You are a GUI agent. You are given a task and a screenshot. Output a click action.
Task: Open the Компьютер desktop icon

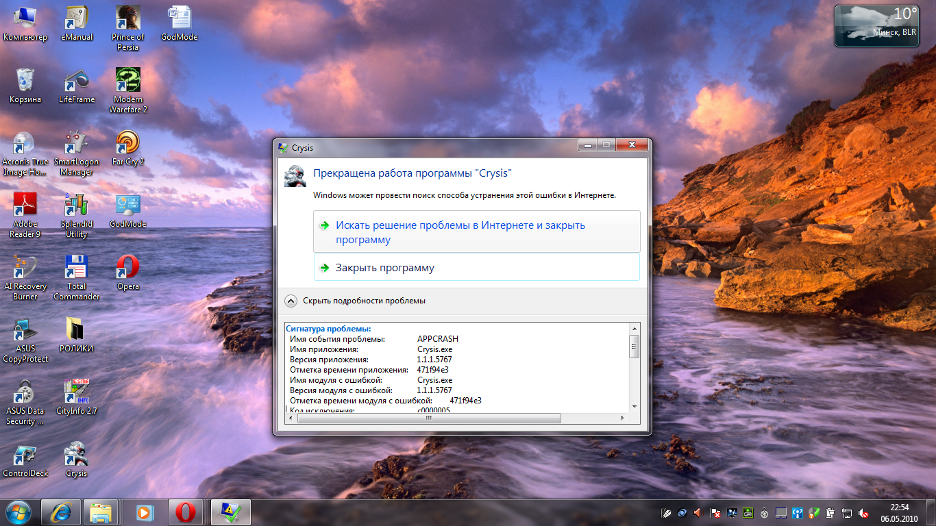(x=25, y=24)
